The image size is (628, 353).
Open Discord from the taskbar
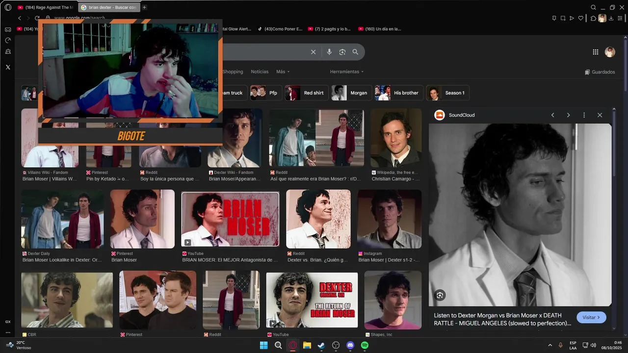tap(350, 345)
